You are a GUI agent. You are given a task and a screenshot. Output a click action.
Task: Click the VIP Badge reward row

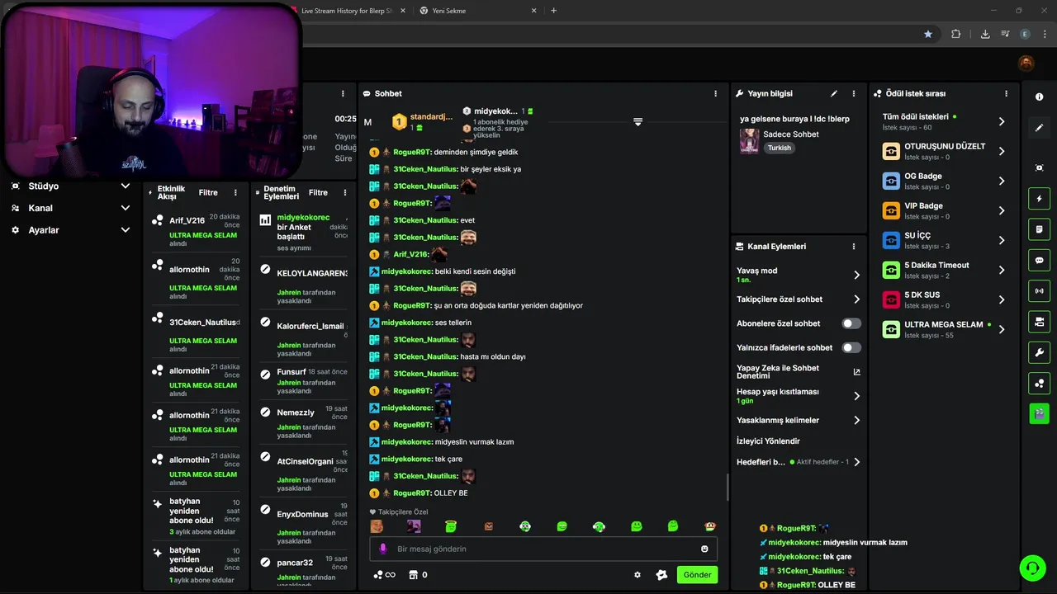(x=945, y=210)
